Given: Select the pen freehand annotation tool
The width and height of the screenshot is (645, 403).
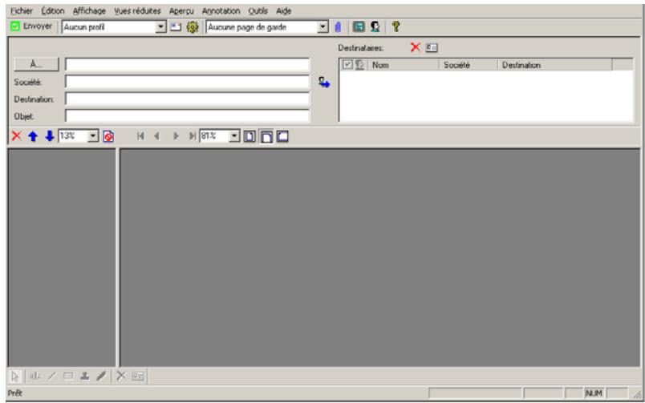Looking at the screenshot, I should coord(101,376).
